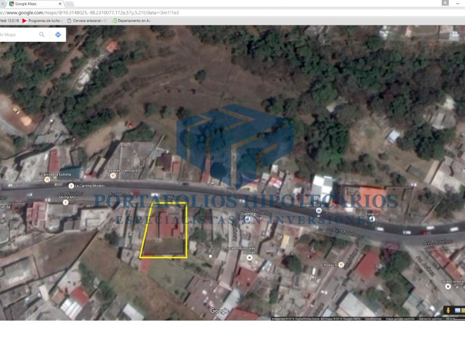Select the Superama store marker
This screenshot has height=348, width=465.
tap(247, 219)
